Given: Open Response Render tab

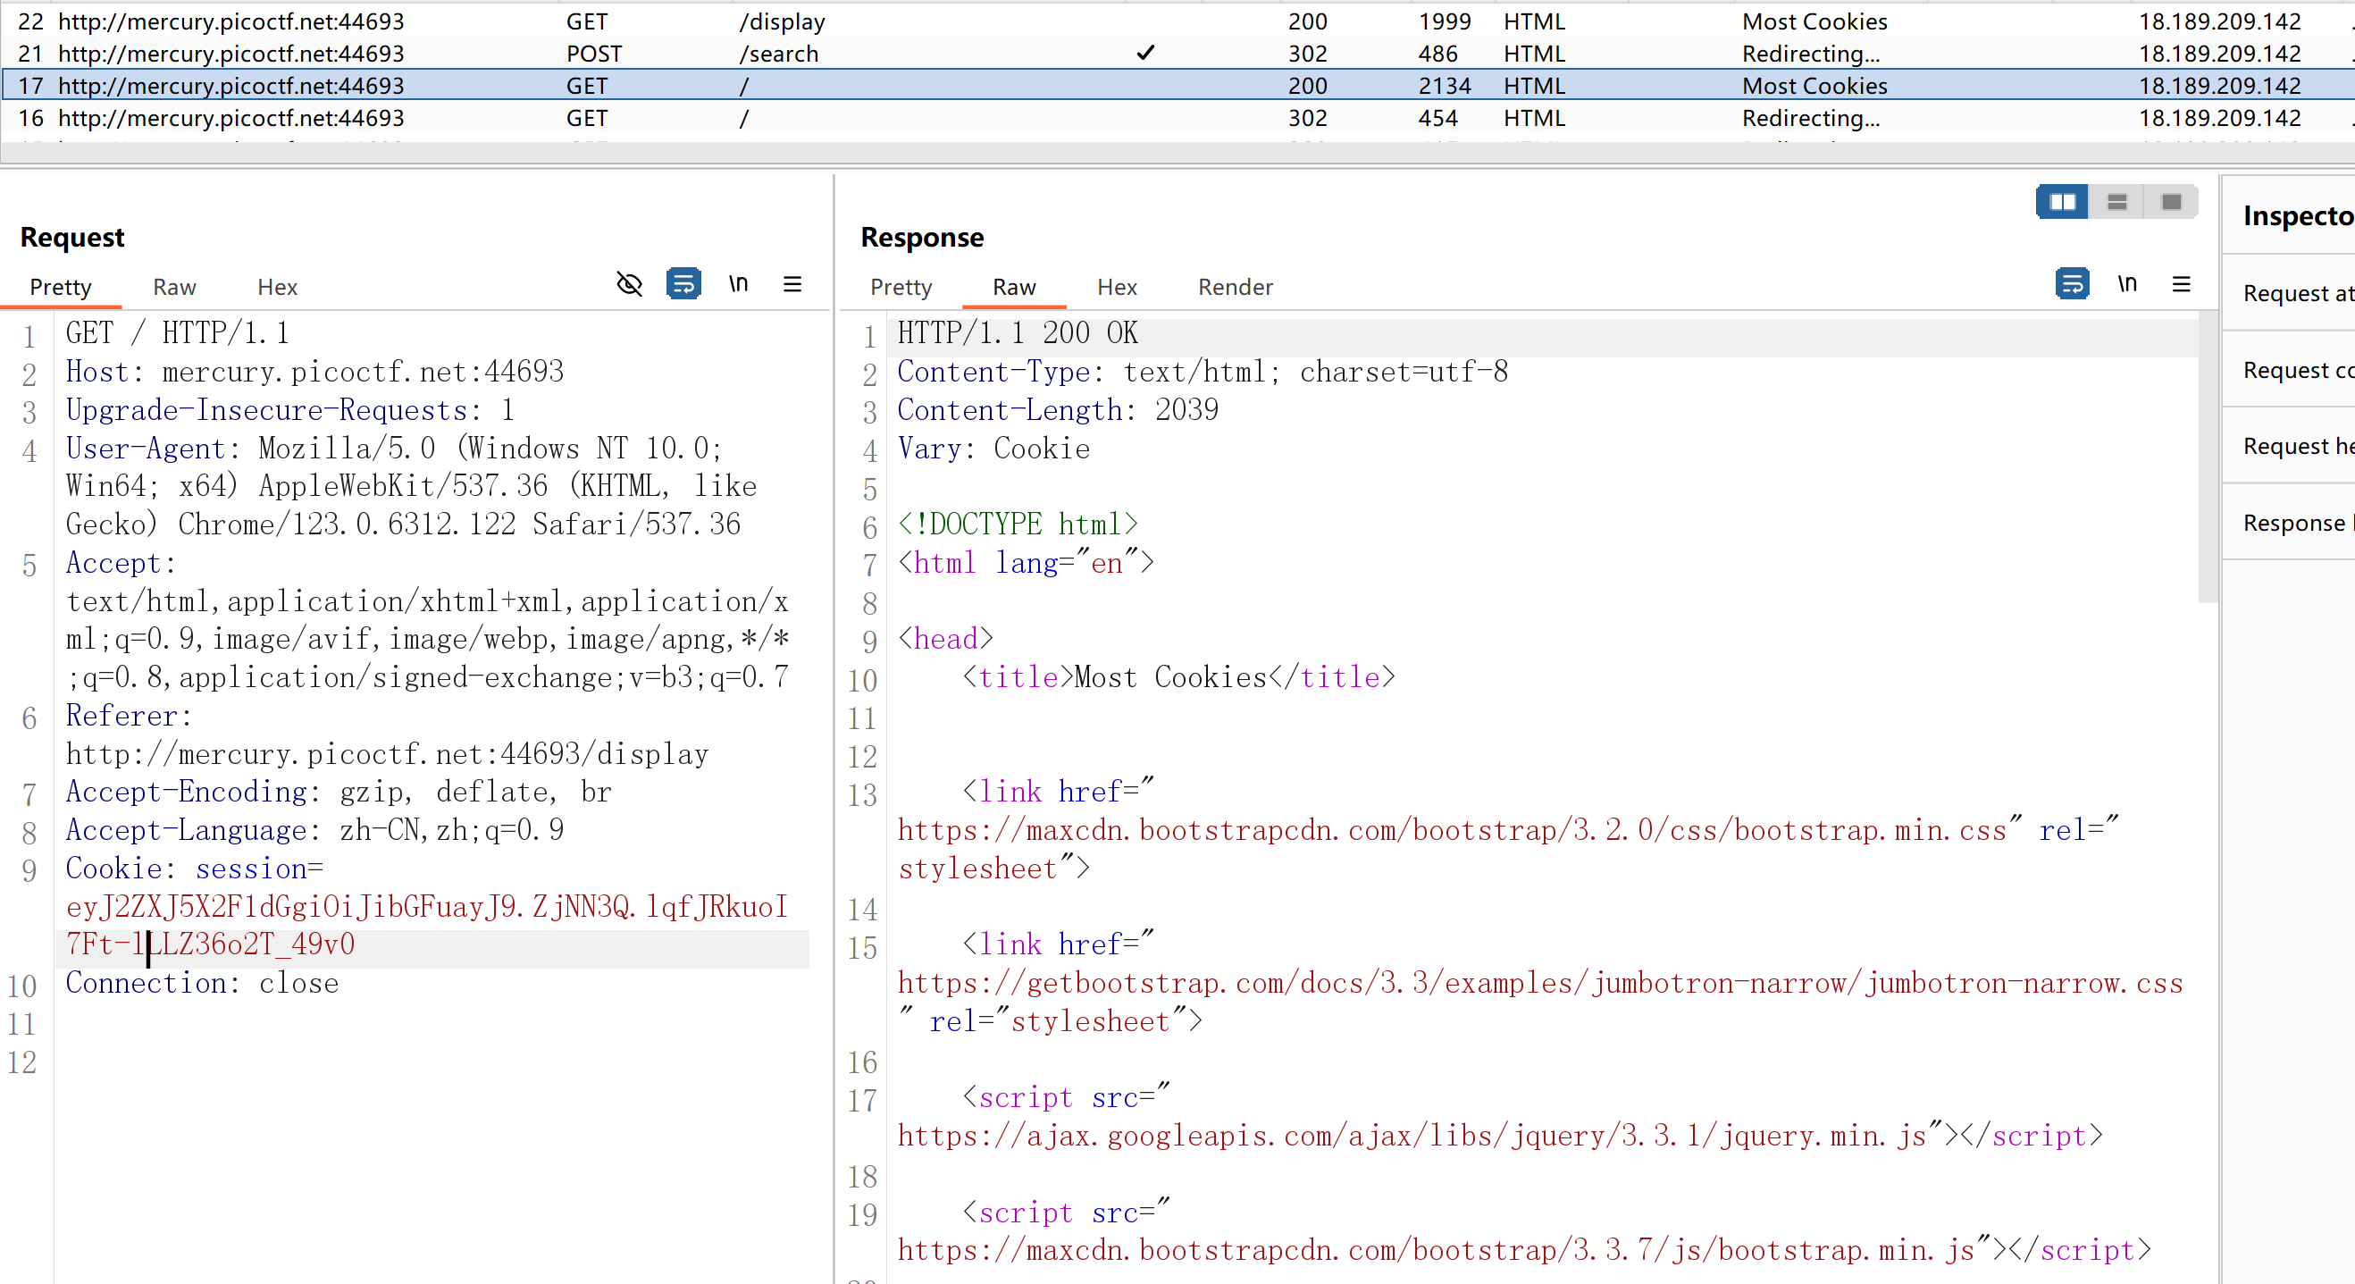Looking at the screenshot, I should [1235, 287].
